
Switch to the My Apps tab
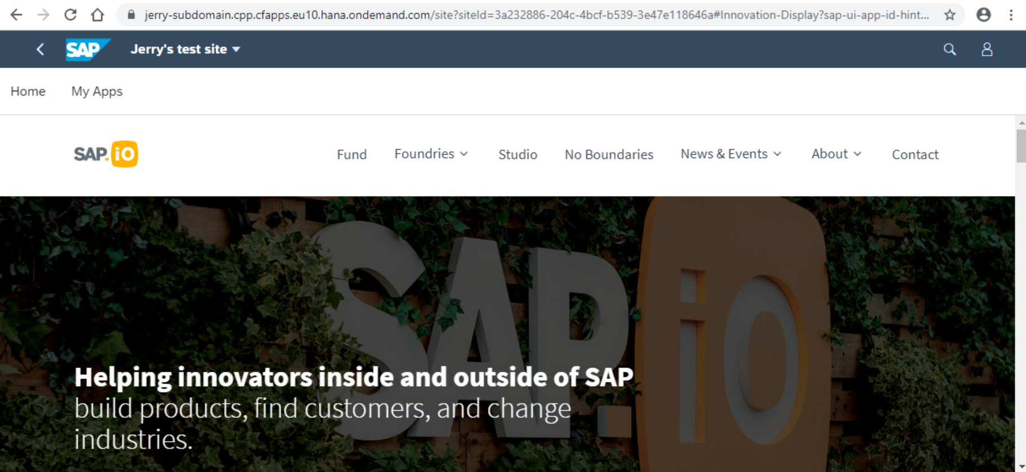click(x=97, y=91)
